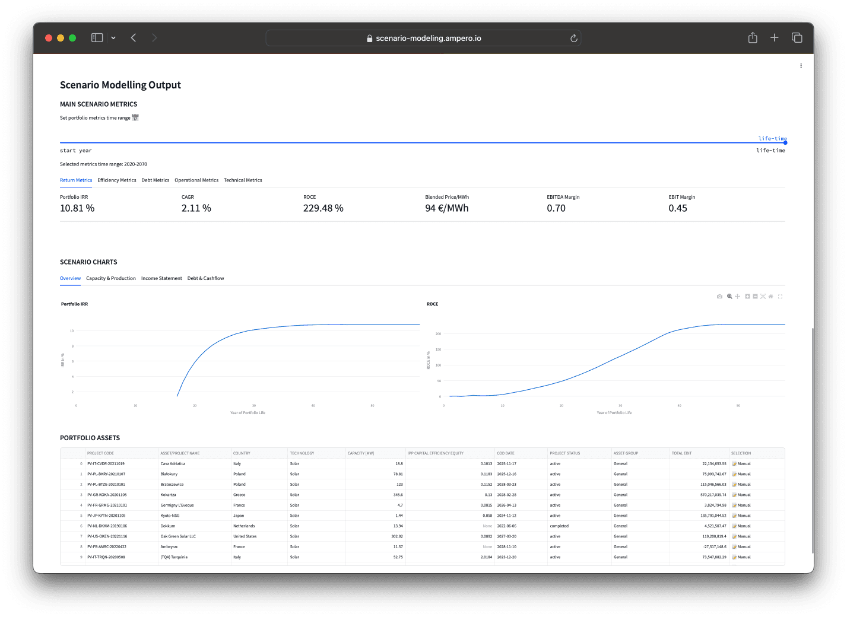The height and width of the screenshot is (617, 847).
Task: Click the Blended Price value 94 €/MWh
Action: coord(447,208)
